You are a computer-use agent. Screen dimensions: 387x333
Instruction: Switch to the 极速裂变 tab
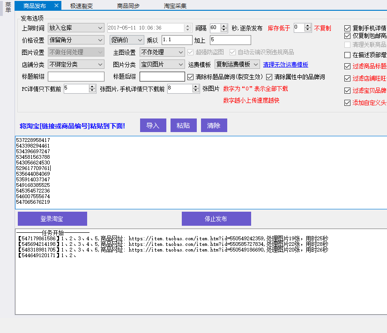click(x=82, y=6)
